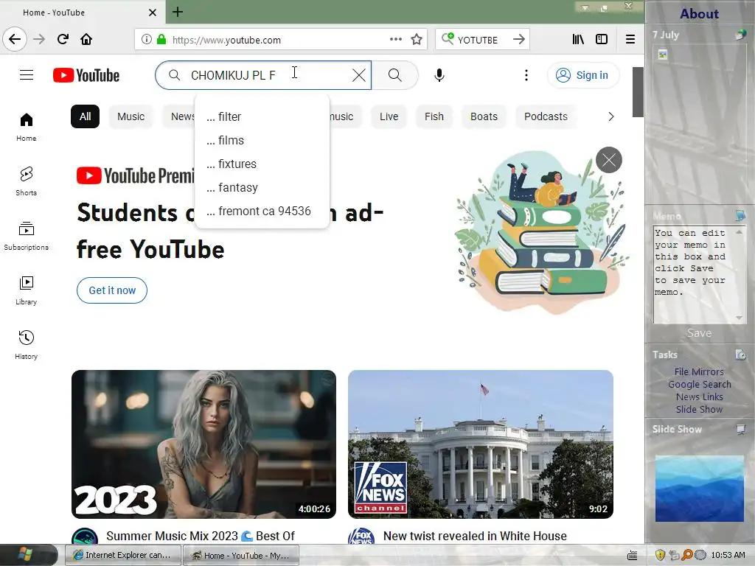This screenshot has width=755, height=566.
Task: Open a new browser tab
Action: tap(178, 12)
